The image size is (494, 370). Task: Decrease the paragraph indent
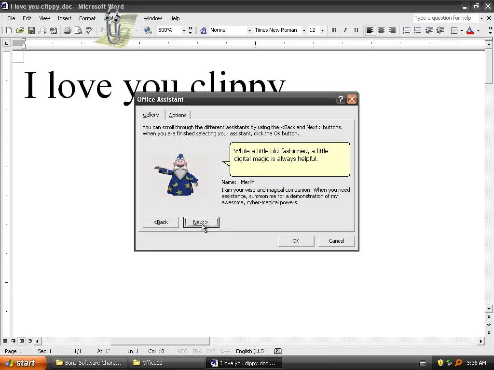(429, 30)
